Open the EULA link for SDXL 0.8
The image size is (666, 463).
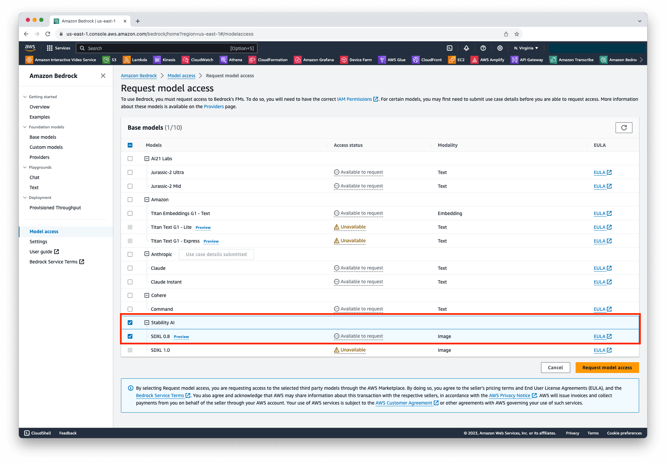click(x=602, y=336)
